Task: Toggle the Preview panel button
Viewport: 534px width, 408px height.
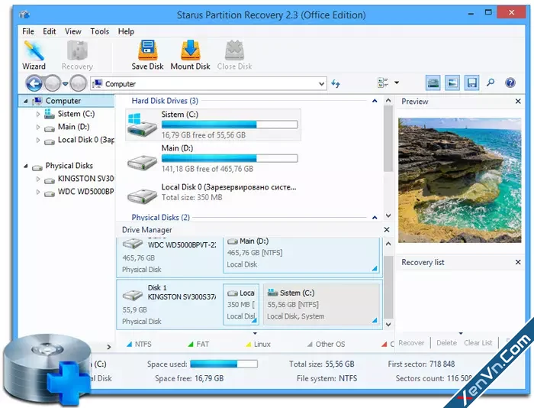Action: coord(452,83)
